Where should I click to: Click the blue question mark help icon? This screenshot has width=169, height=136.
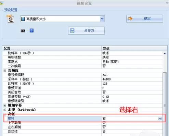click(x=31, y=30)
